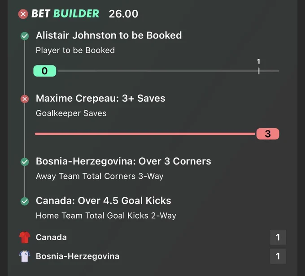
Task: Select Alistair Johnston to be Booked selection
Action: point(109,35)
